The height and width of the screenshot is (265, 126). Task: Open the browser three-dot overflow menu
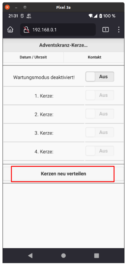(119, 30)
